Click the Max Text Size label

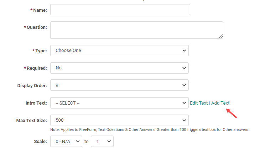(32, 121)
